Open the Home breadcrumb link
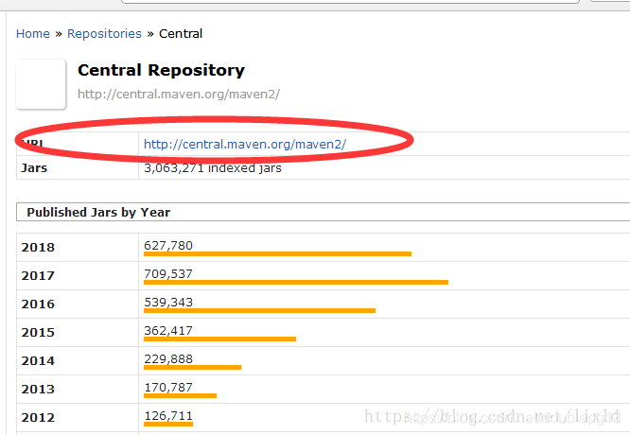Image resolution: width=630 pixels, height=435 pixels. tap(33, 34)
